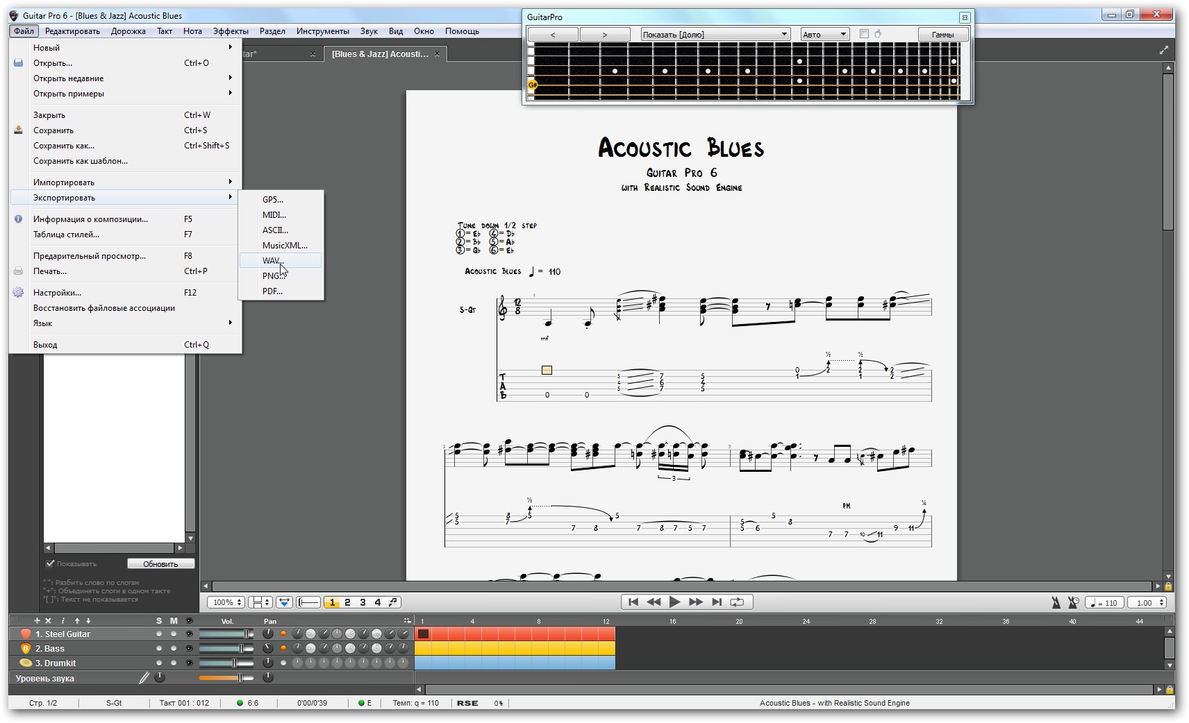Move track up with arrow icon
1189x723 pixels.
tap(77, 620)
